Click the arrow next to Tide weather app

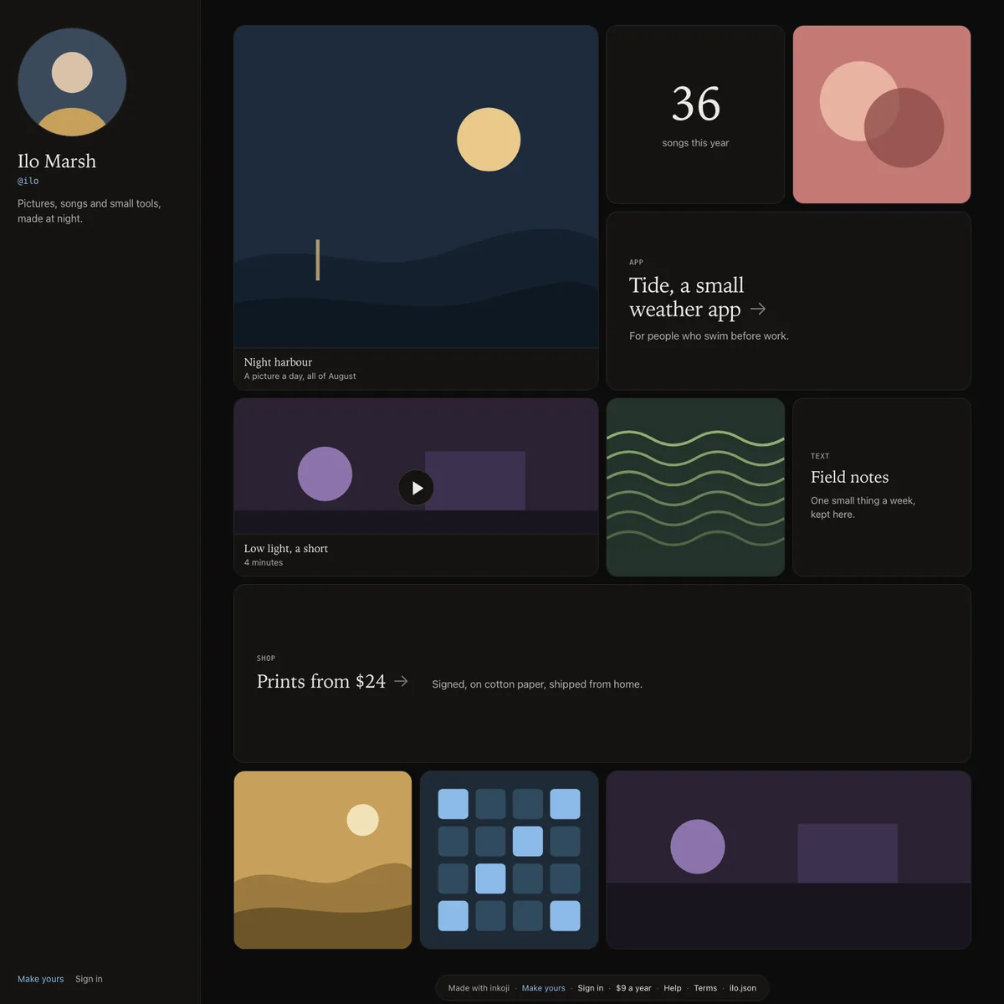pos(758,309)
